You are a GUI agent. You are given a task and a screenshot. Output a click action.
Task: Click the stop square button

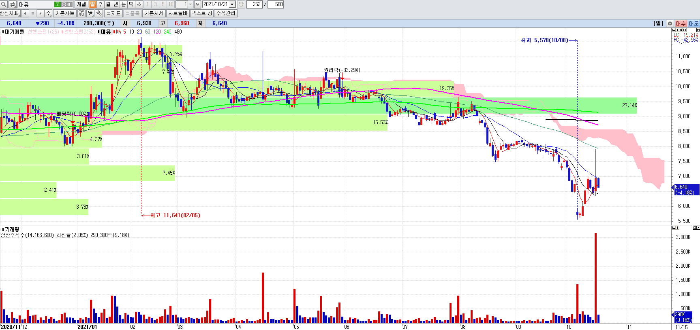tap(33, 13)
